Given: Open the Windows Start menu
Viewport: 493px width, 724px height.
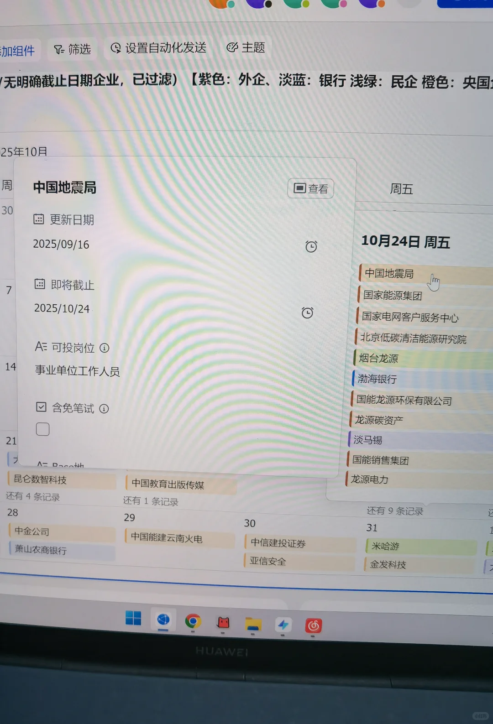Looking at the screenshot, I should pyautogui.click(x=133, y=619).
